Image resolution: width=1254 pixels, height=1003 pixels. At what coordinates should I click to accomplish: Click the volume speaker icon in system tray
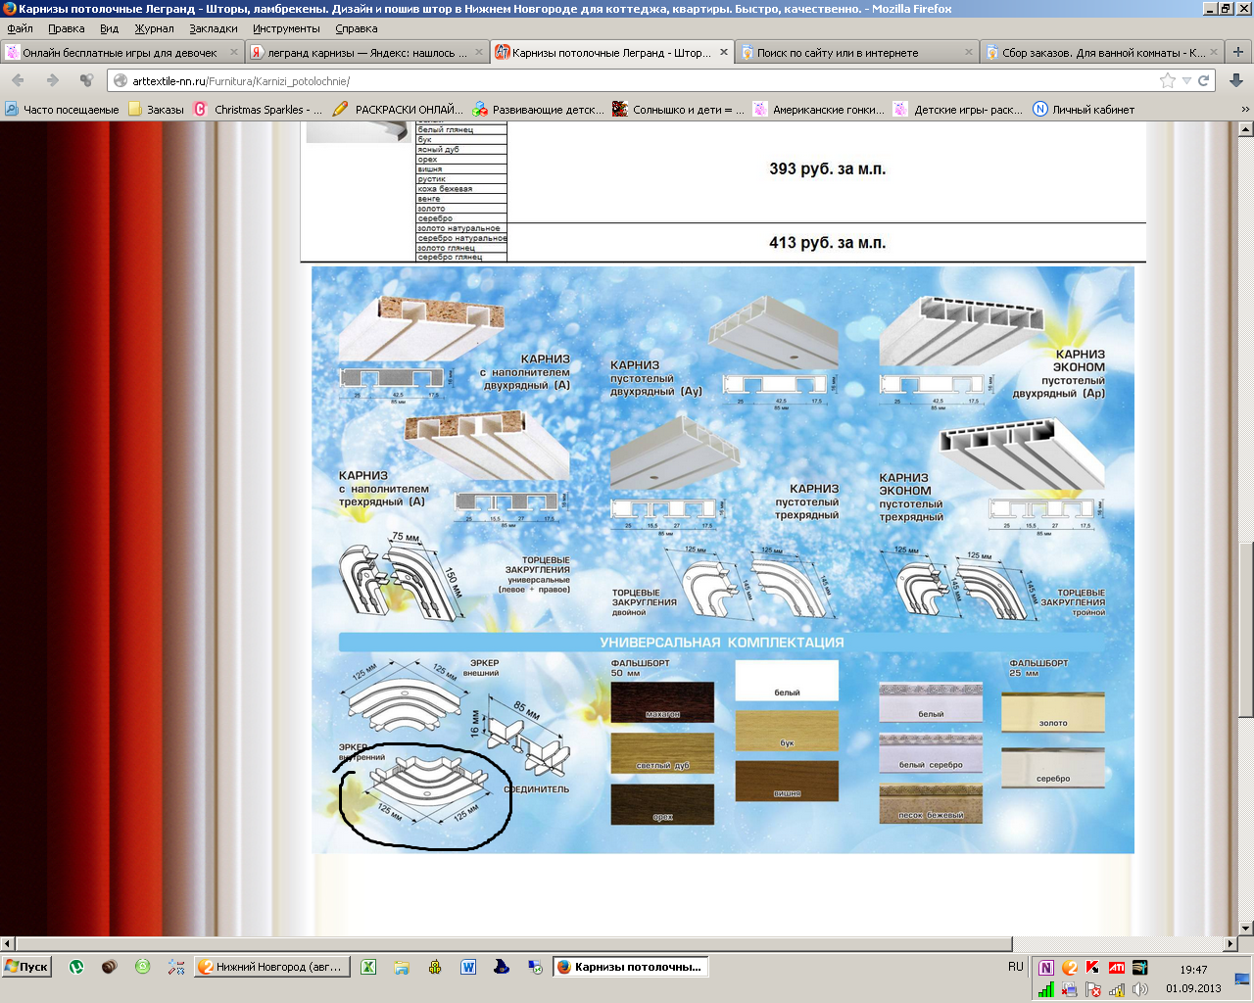[x=1139, y=989]
